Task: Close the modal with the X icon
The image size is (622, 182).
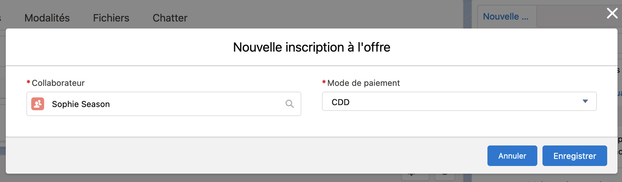Action: (612, 13)
